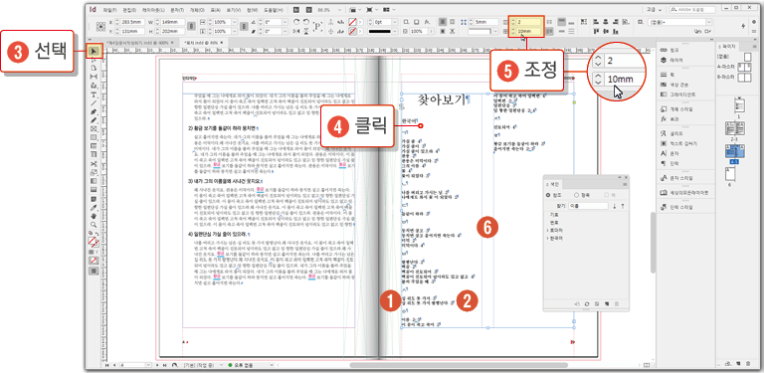
Task: Click the Rotate 90° counter-clockwise icon
Action: (x=306, y=22)
